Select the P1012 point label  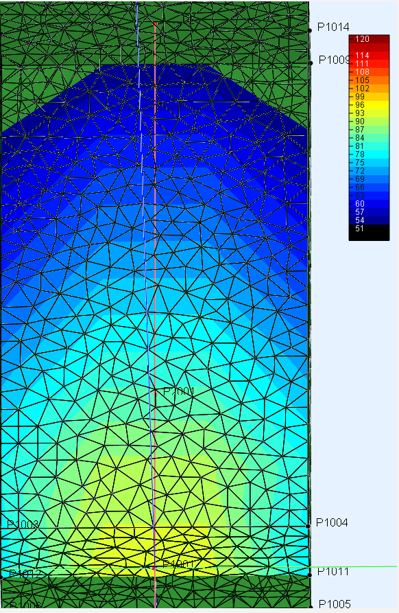point(25,574)
